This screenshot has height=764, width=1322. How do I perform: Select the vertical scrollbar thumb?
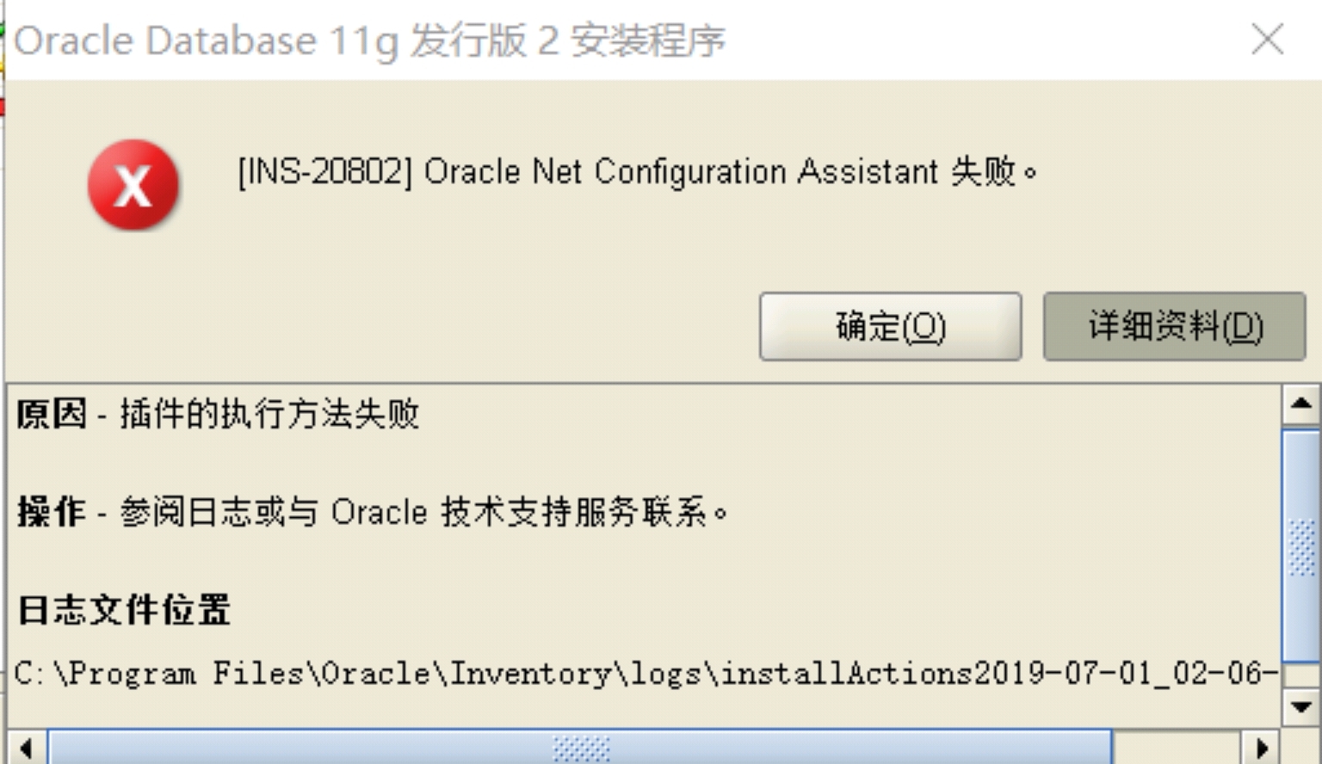[1300, 545]
